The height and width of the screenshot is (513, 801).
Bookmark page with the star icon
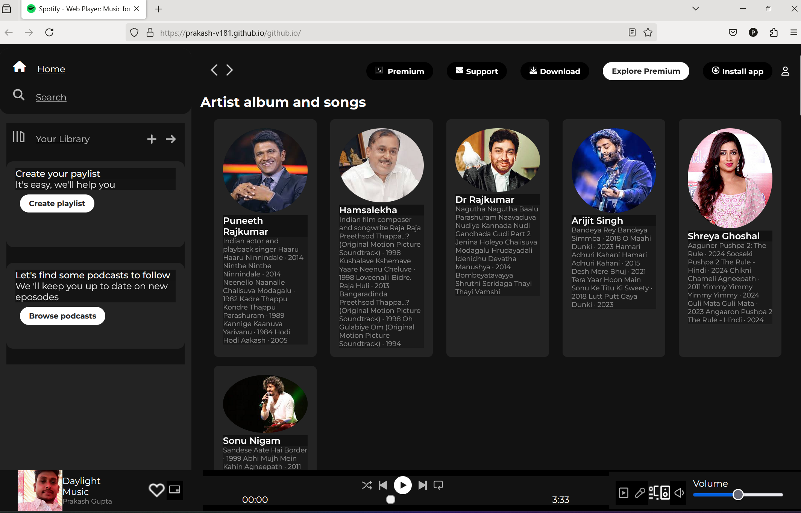coord(648,32)
